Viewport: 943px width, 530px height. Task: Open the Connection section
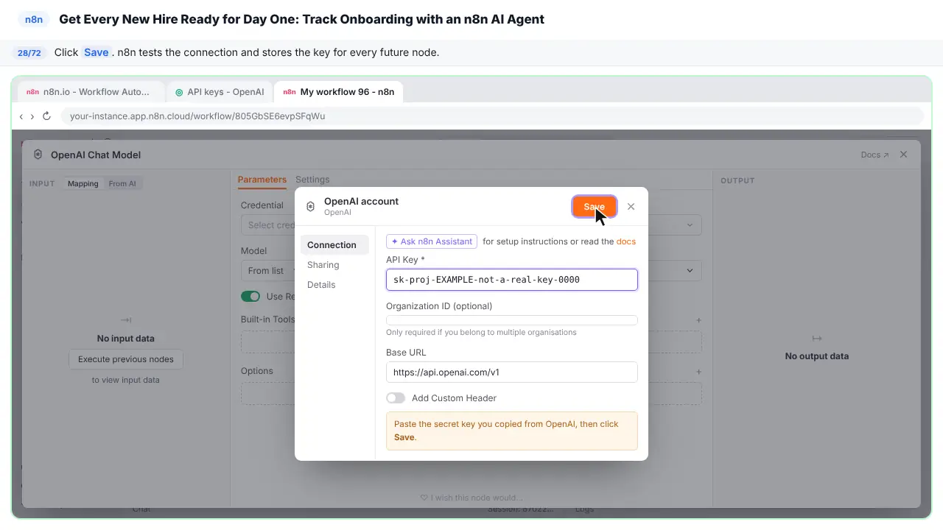coord(334,245)
